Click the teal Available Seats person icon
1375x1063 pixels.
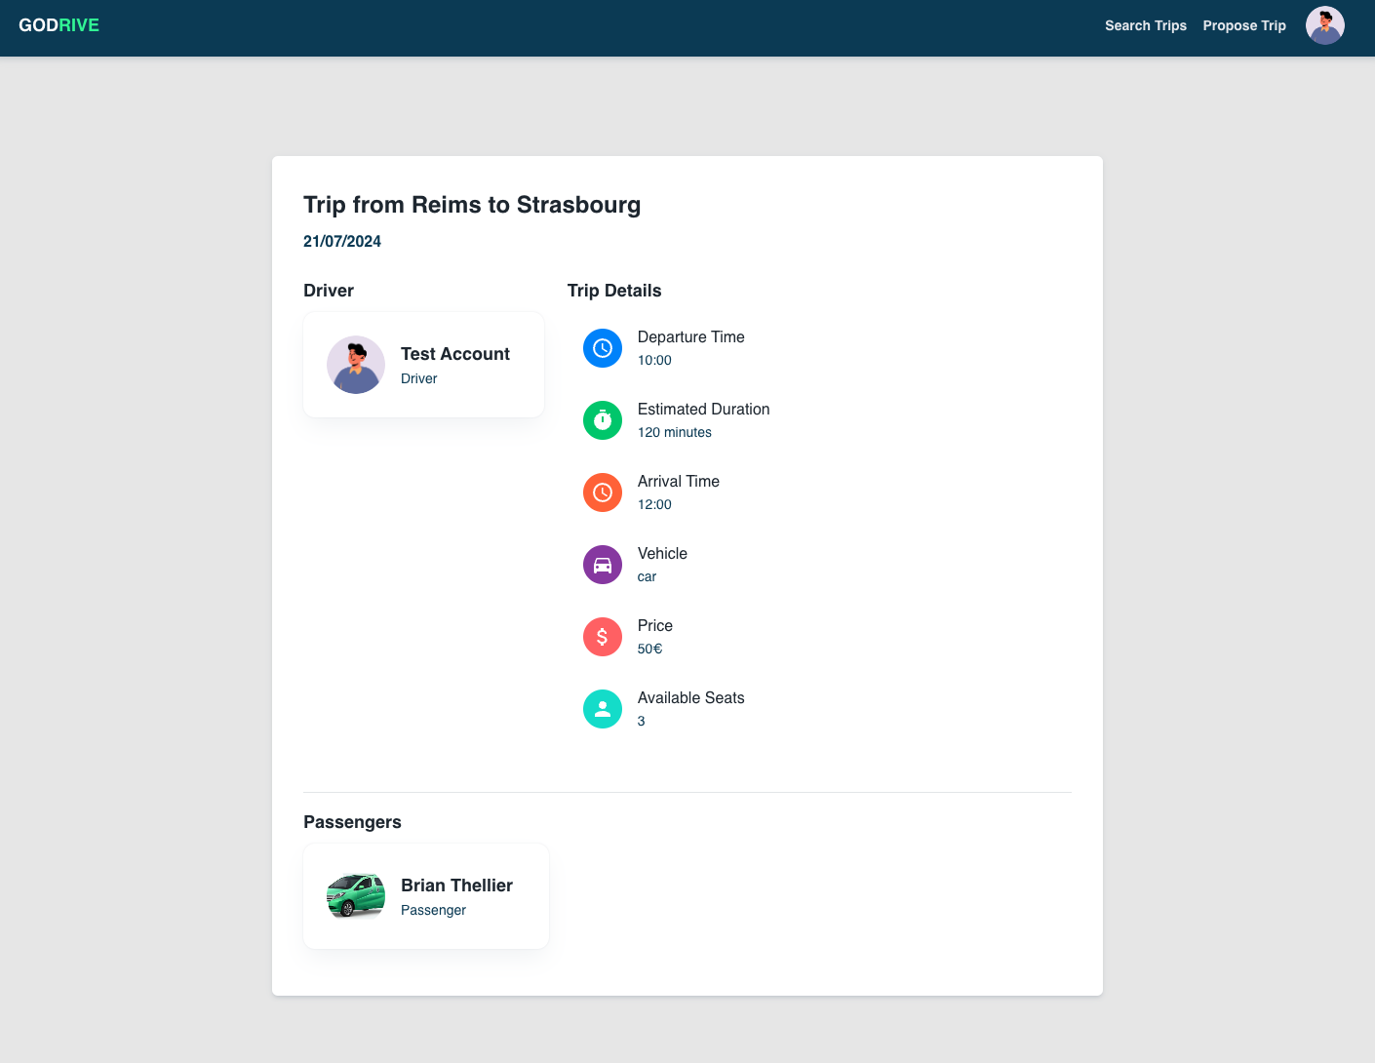603,709
